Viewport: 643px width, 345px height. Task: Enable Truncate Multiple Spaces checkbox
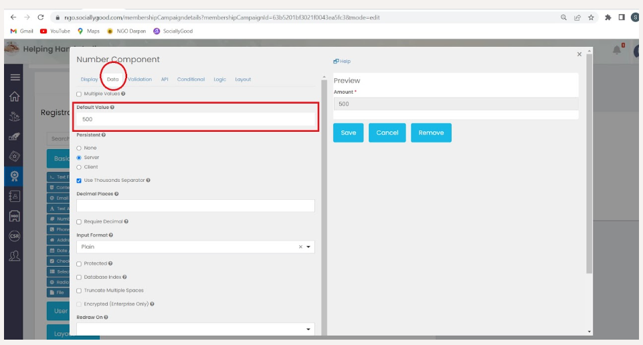(79, 291)
